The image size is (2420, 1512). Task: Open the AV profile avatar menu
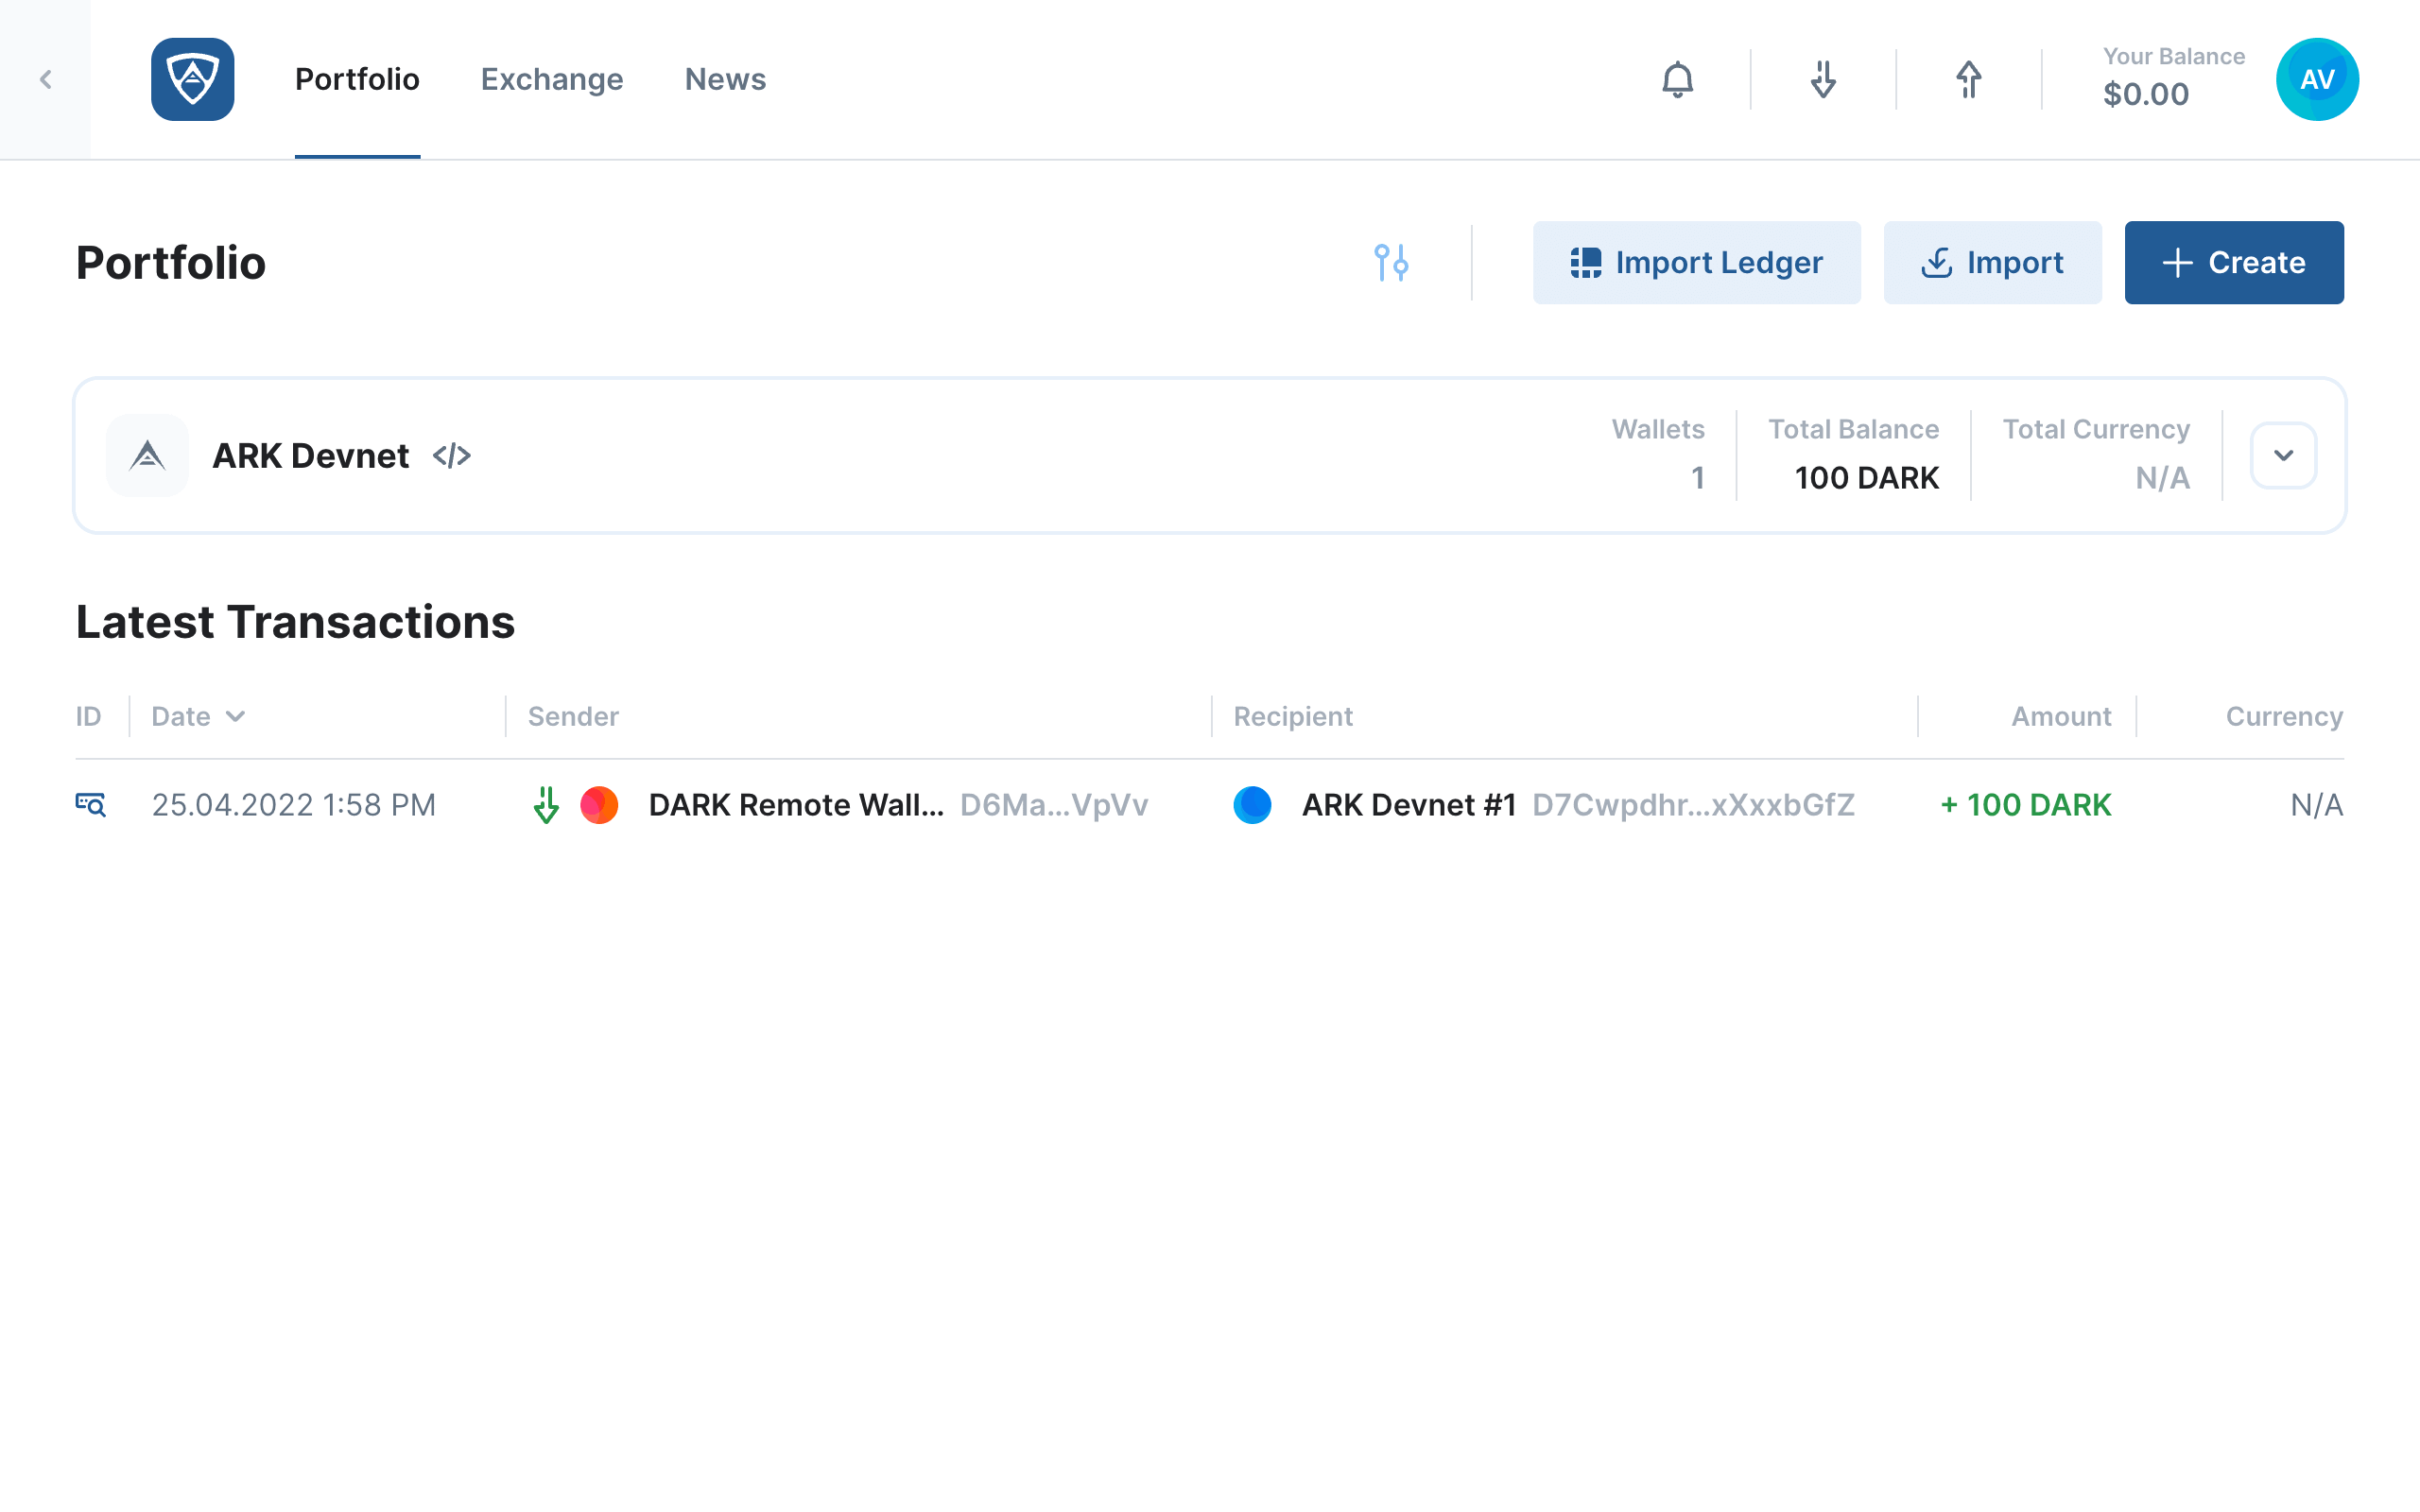(x=2317, y=79)
